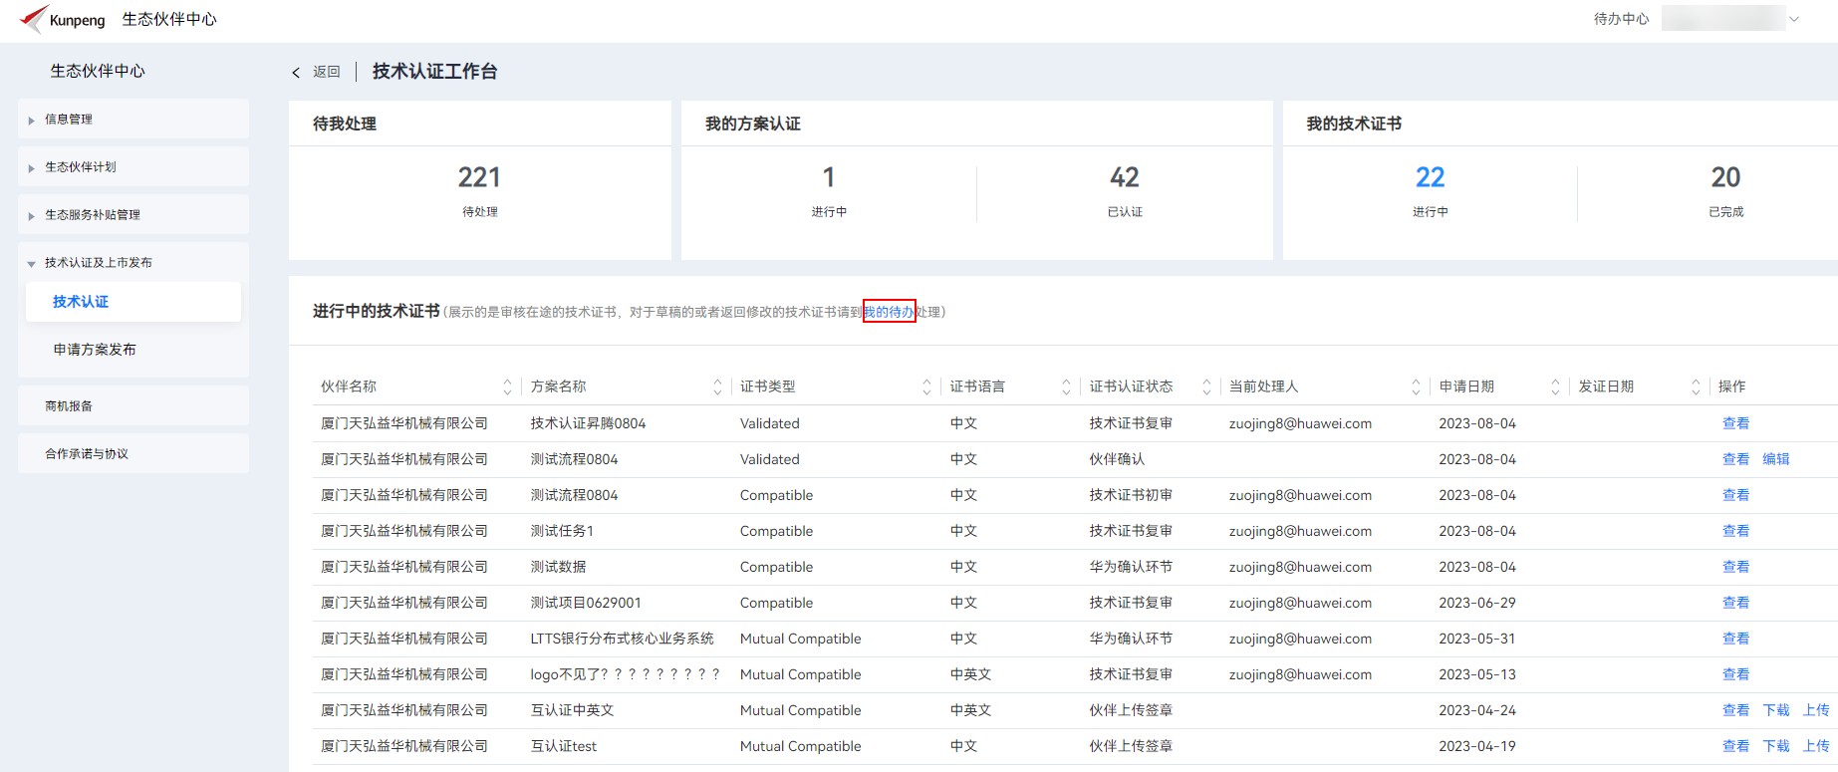The height and width of the screenshot is (772, 1838).
Task: Click 上传 for 互认证test row
Action: pyautogui.click(x=1816, y=746)
